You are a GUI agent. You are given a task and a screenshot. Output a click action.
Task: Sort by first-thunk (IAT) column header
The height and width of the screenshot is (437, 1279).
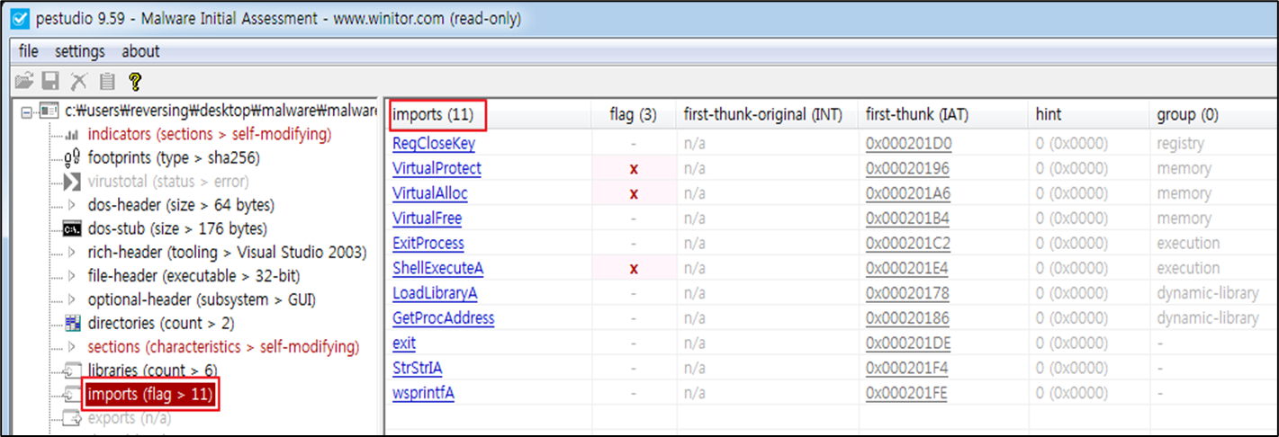tap(943, 114)
